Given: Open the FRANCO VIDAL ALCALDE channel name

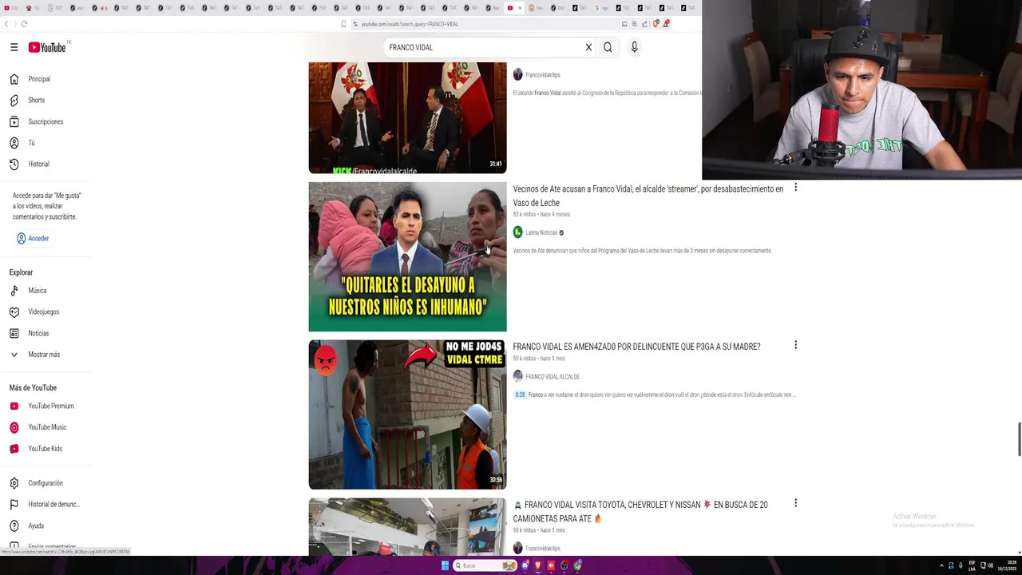Looking at the screenshot, I should (x=553, y=376).
